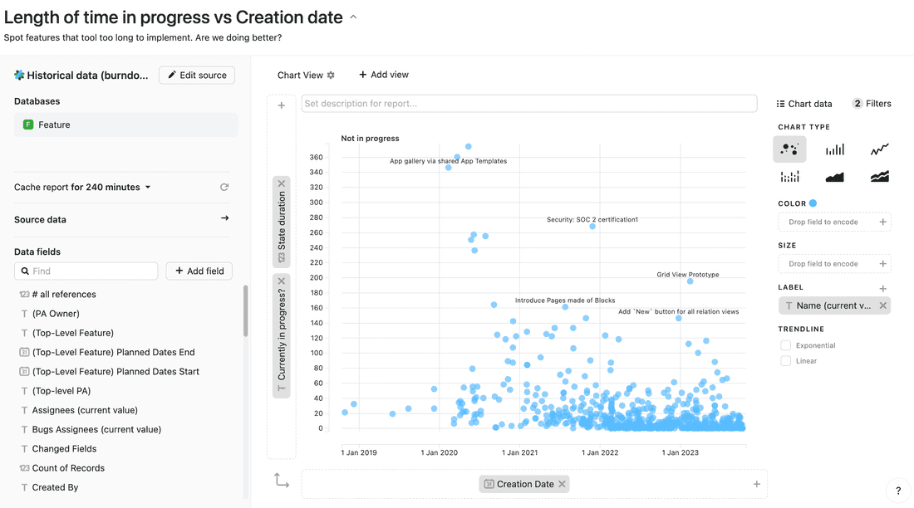This screenshot has width=914, height=508.
Task: Select the line chart type icon
Action: click(x=879, y=149)
